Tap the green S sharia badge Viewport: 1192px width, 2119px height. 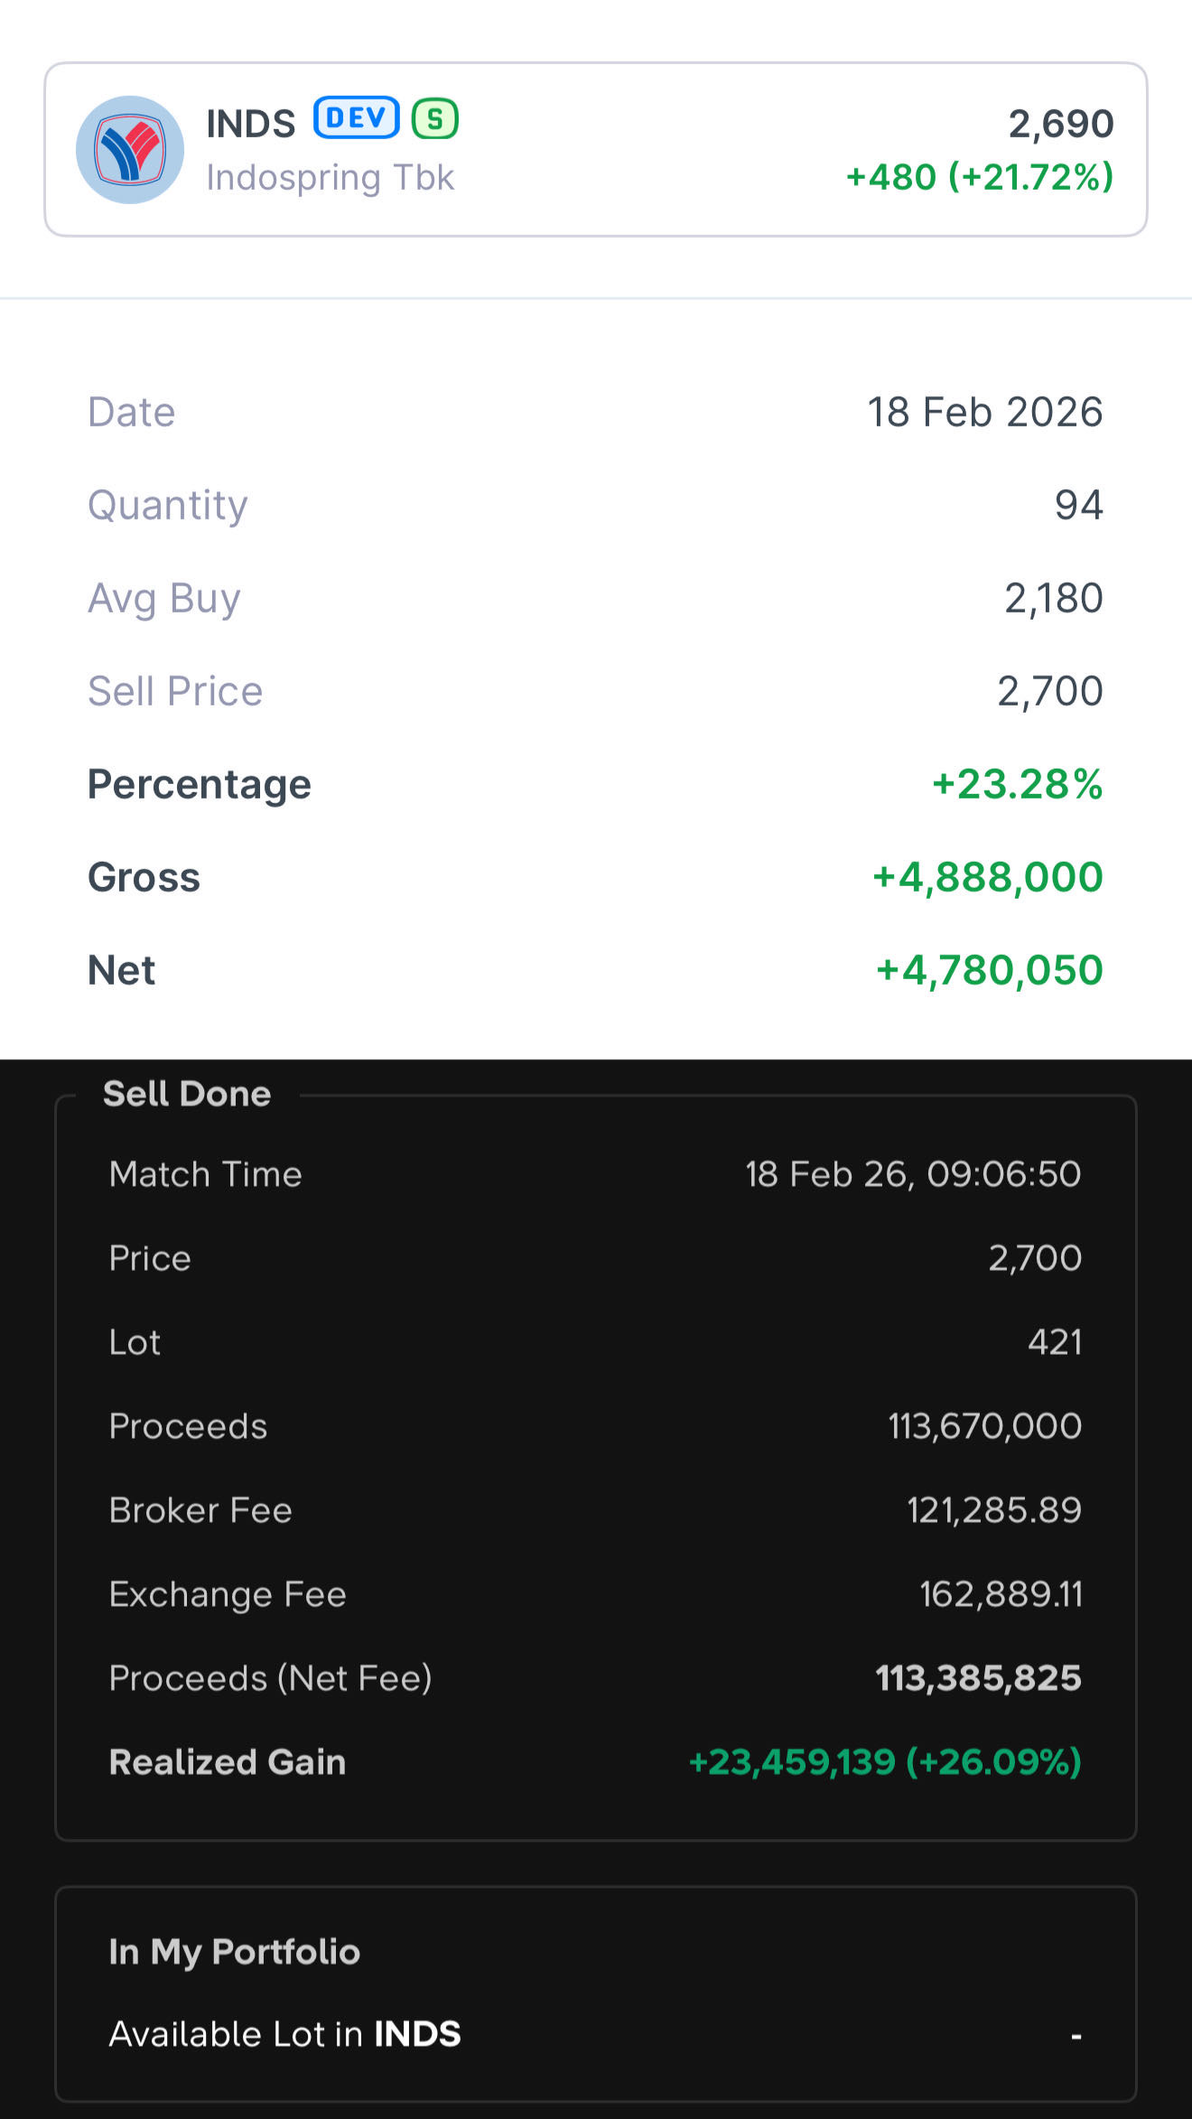click(435, 118)
